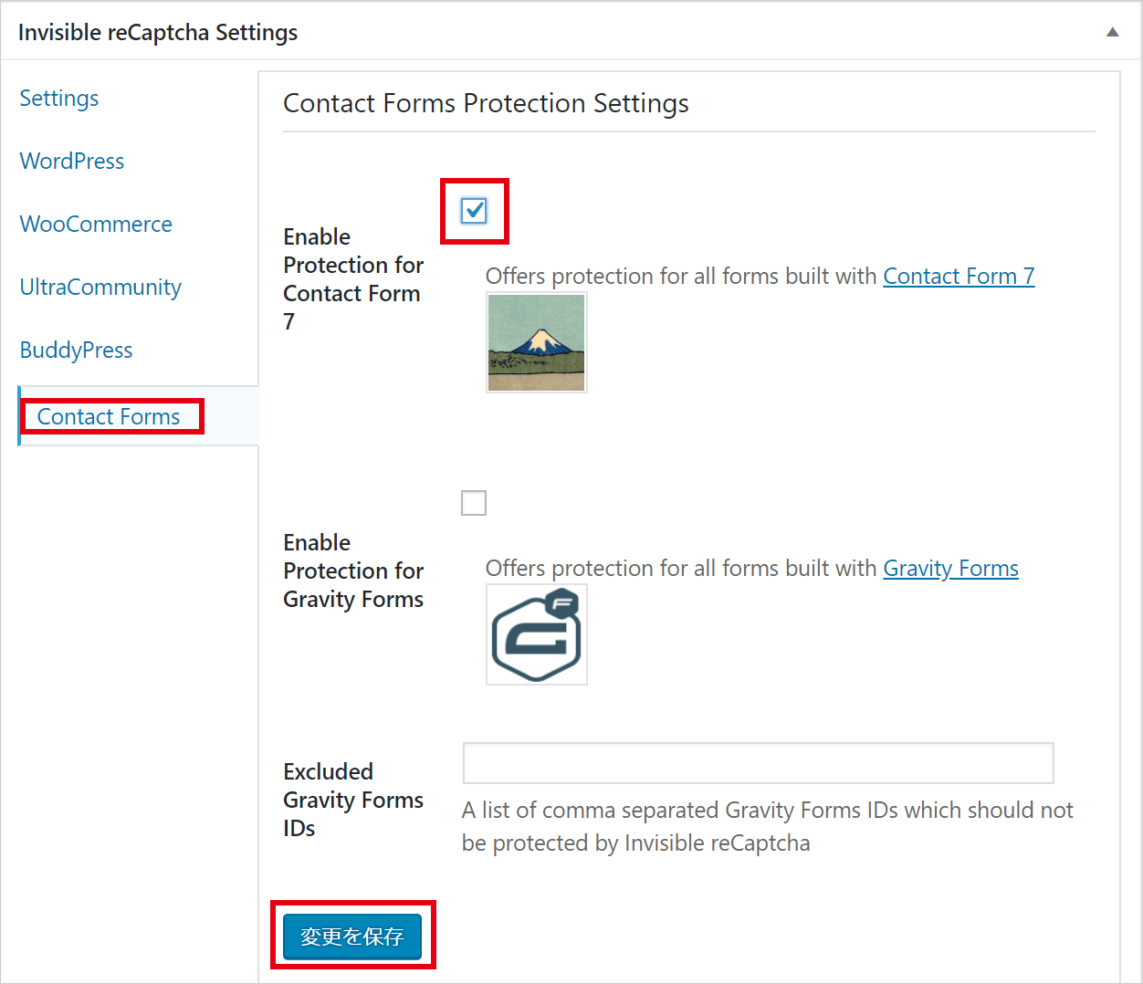Viewport: 1143px width, 984px height.
Task: Switch to the WordPress tab
Action: (72, 162)
